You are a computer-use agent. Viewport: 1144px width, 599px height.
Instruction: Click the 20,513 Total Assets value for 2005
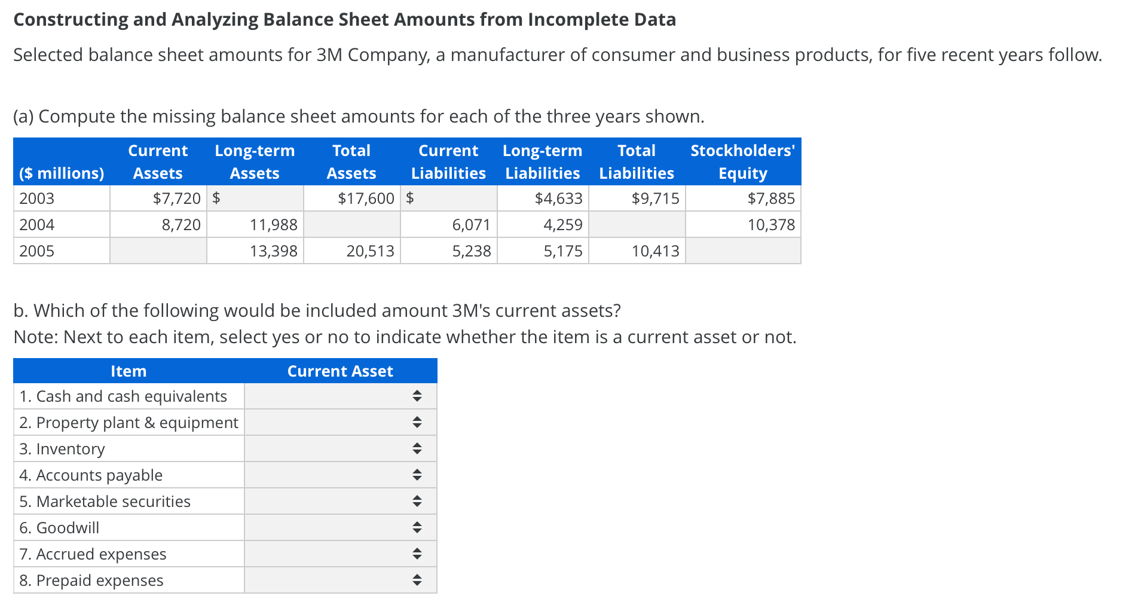(371, 250)
